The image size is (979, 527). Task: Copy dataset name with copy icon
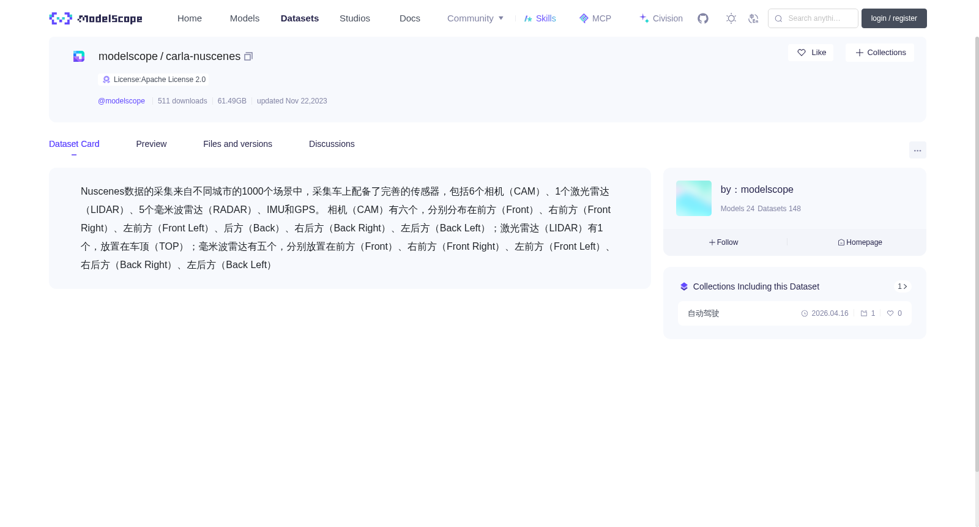(248, 56)
